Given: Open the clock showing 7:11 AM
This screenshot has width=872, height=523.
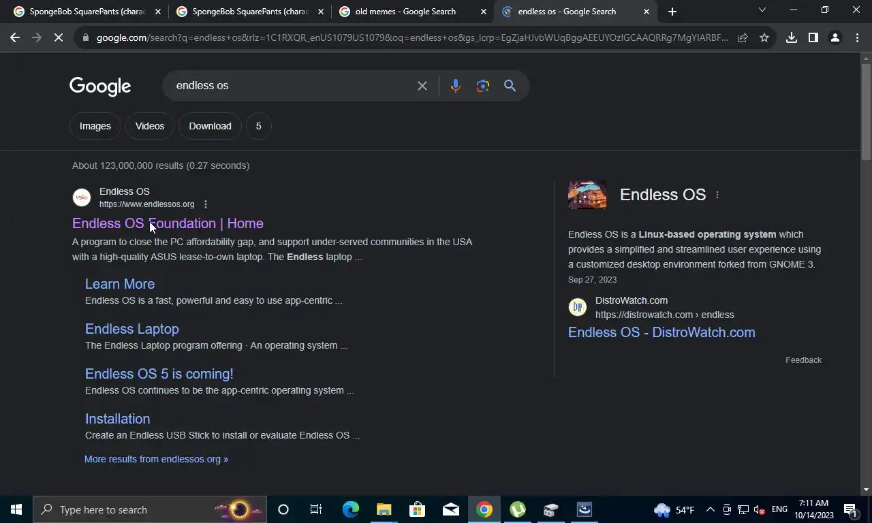Looking at the screenshot, I should click(813, 509).
